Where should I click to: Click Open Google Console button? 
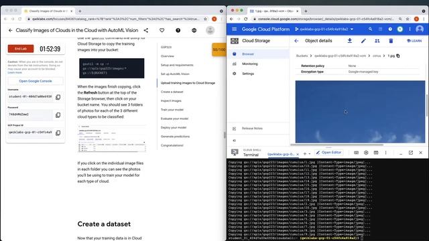pos(36,81)
